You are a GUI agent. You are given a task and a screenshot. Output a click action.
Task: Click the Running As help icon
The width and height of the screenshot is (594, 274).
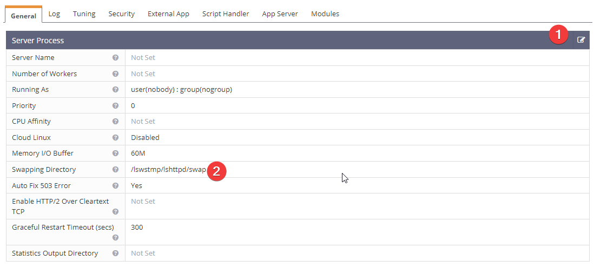(116, 90)
